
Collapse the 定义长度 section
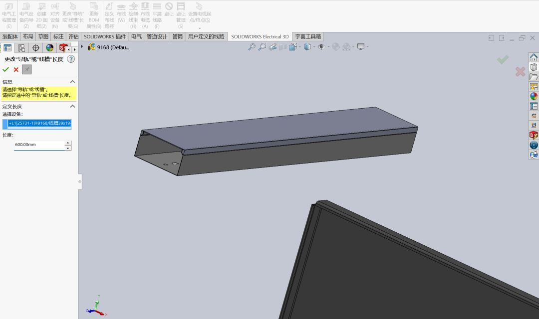72,106
